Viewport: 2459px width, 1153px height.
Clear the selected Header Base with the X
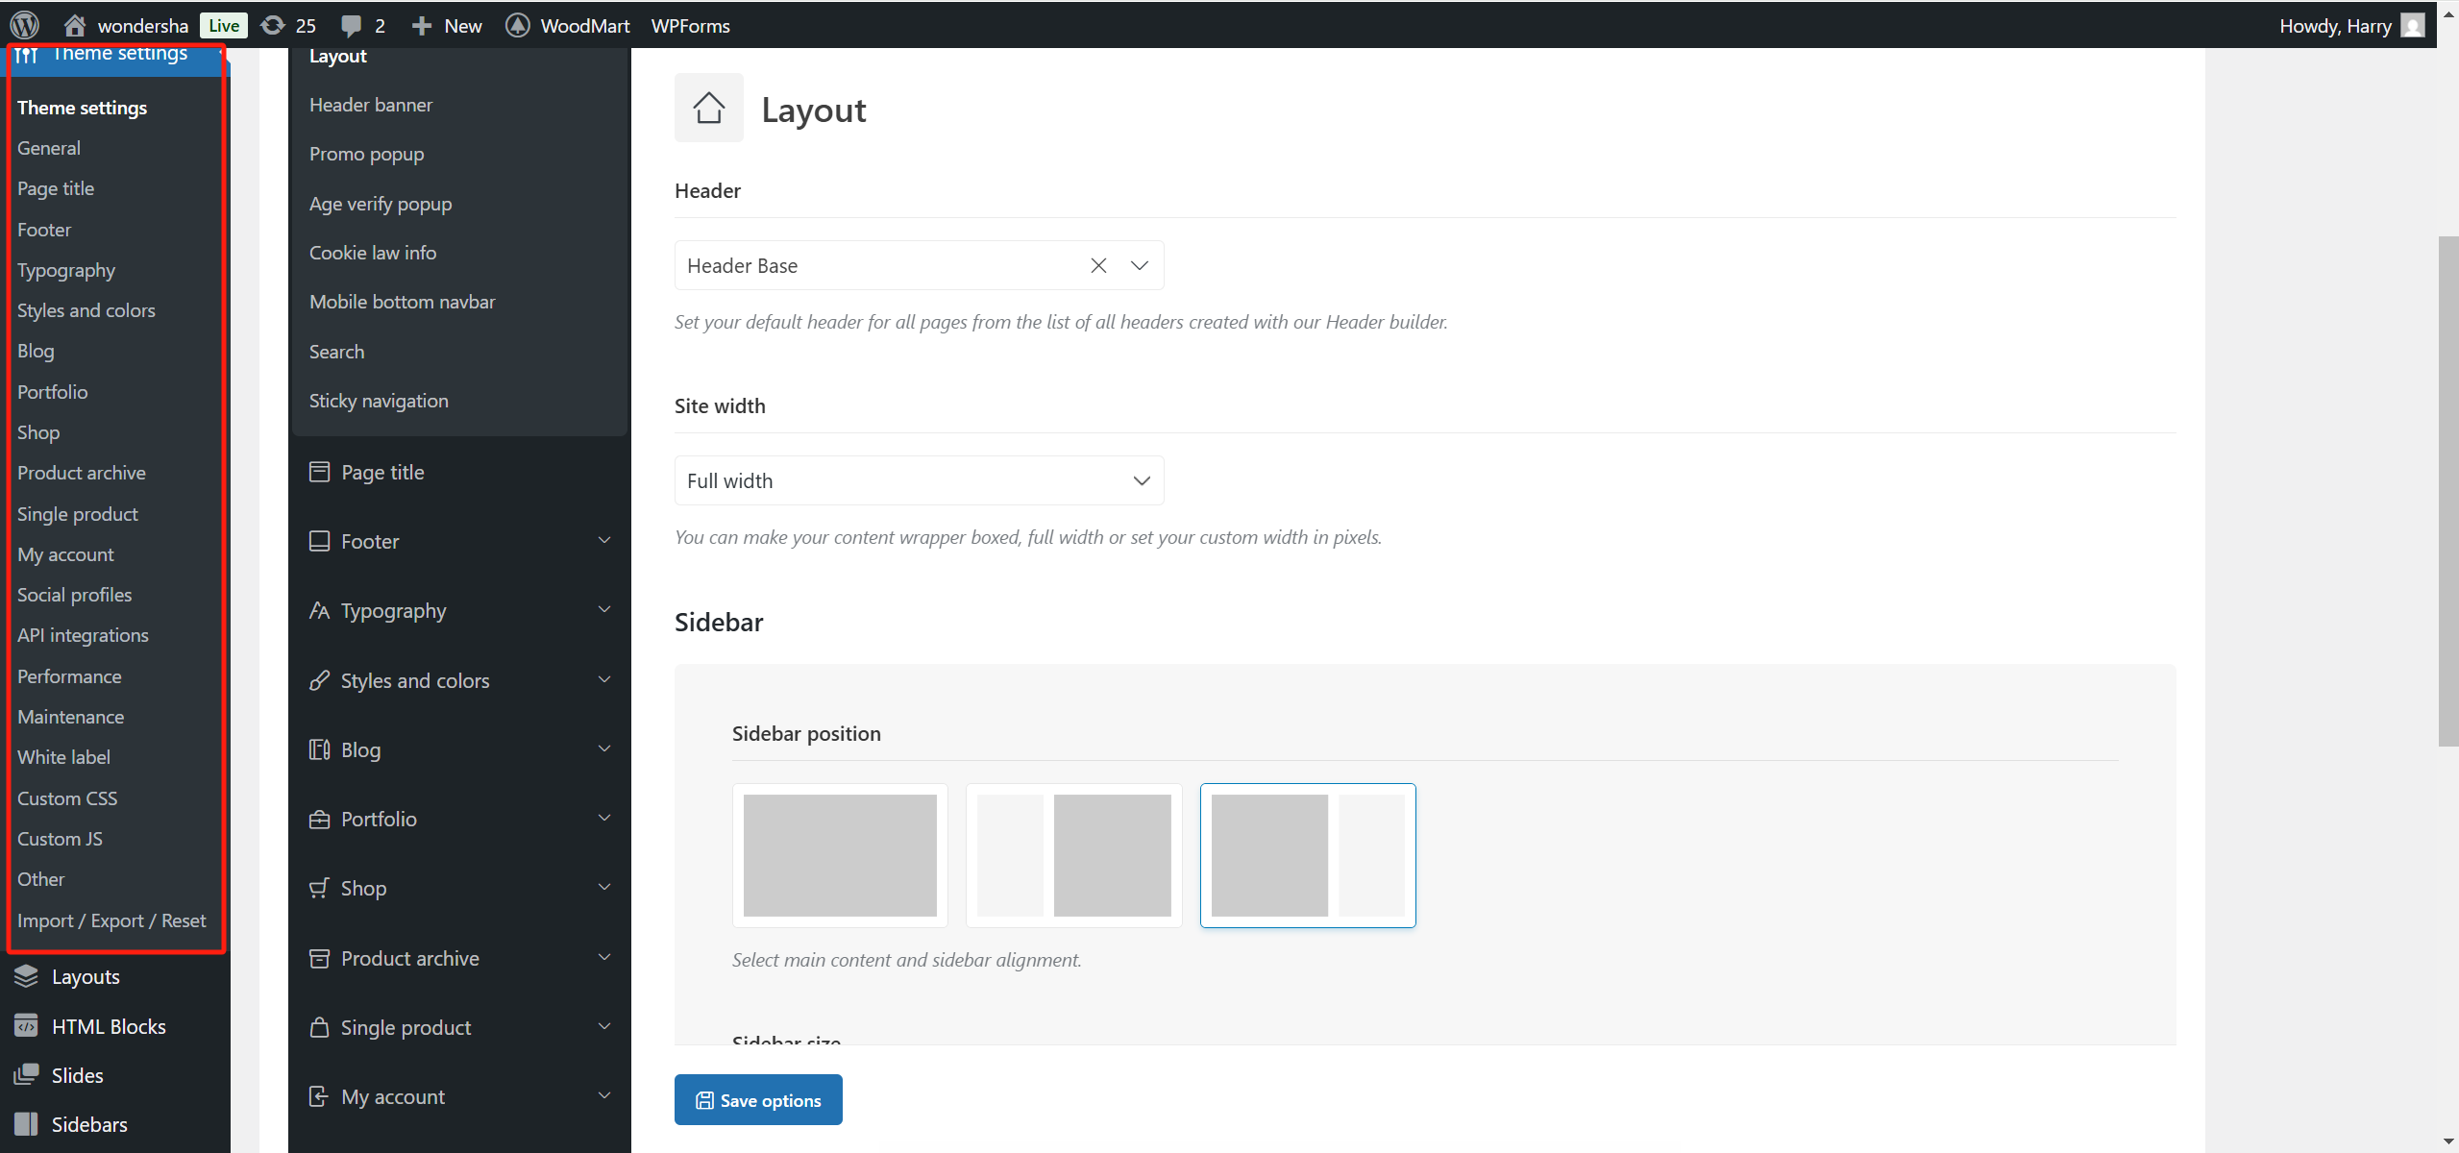1097,264
